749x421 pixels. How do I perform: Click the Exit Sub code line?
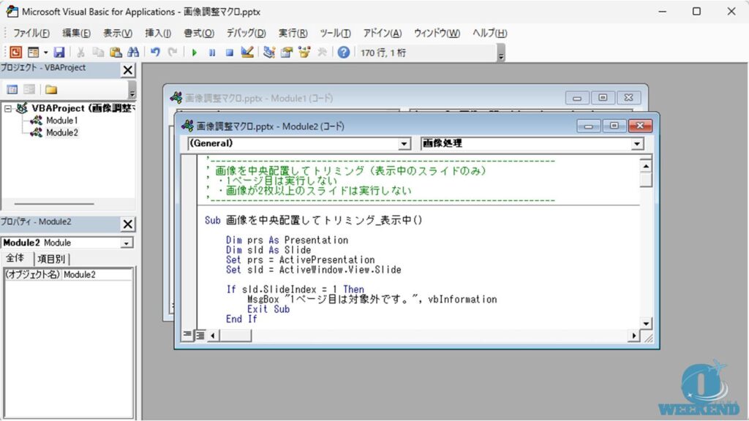[268, 309]
